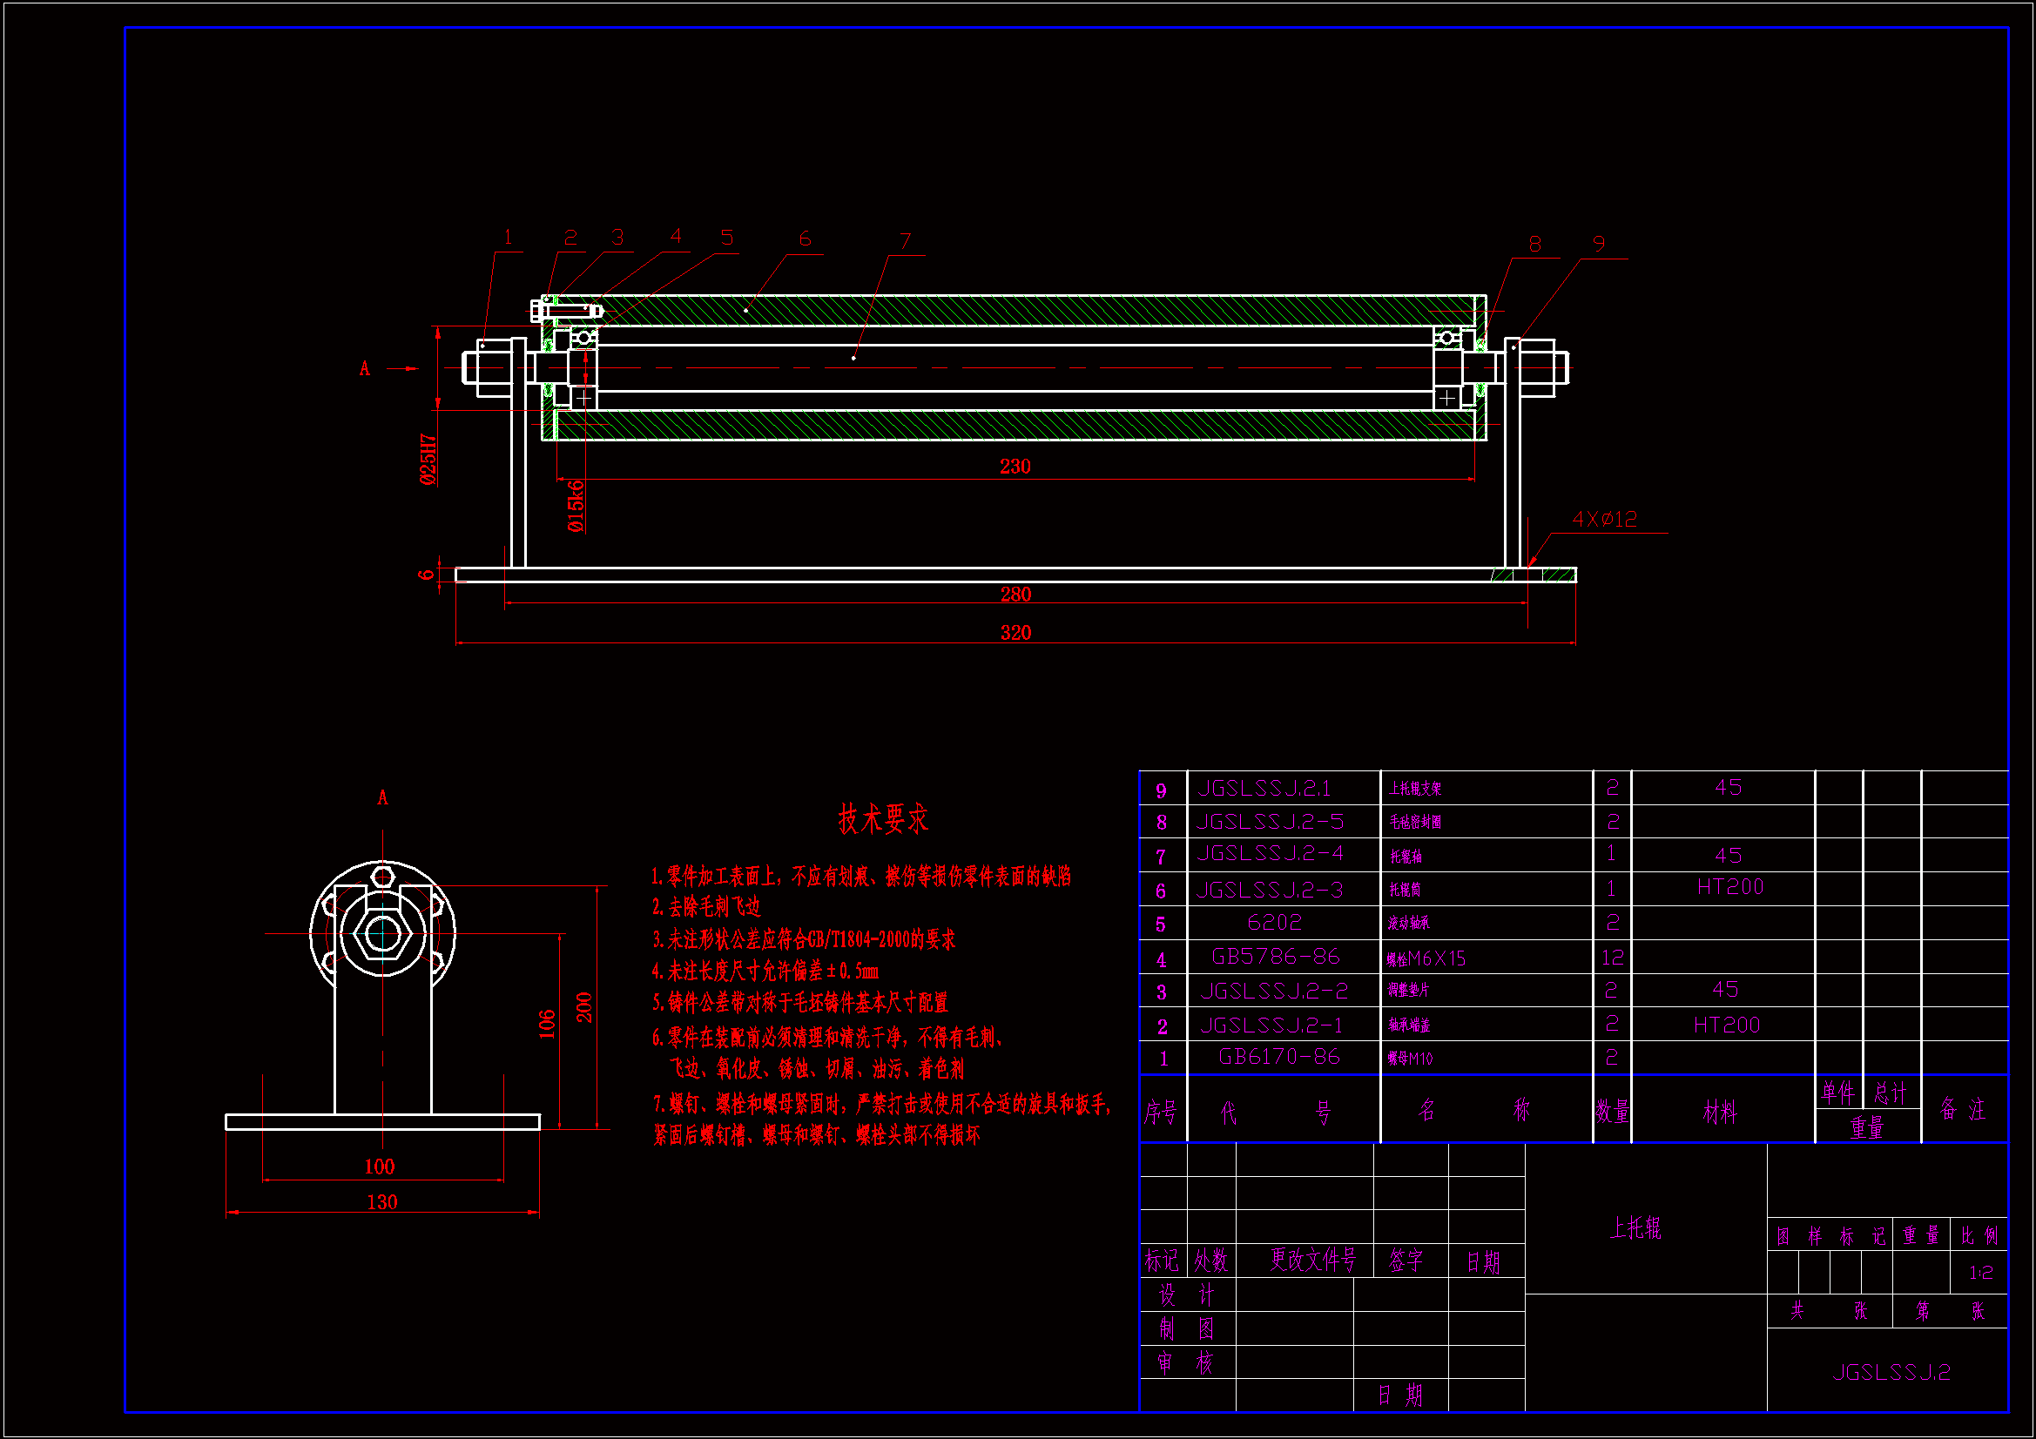Image resolution: width=2036 pixels, height=1439 pixels.
Task: Select part balloon number 1
Action: click(x=508, y=238)
